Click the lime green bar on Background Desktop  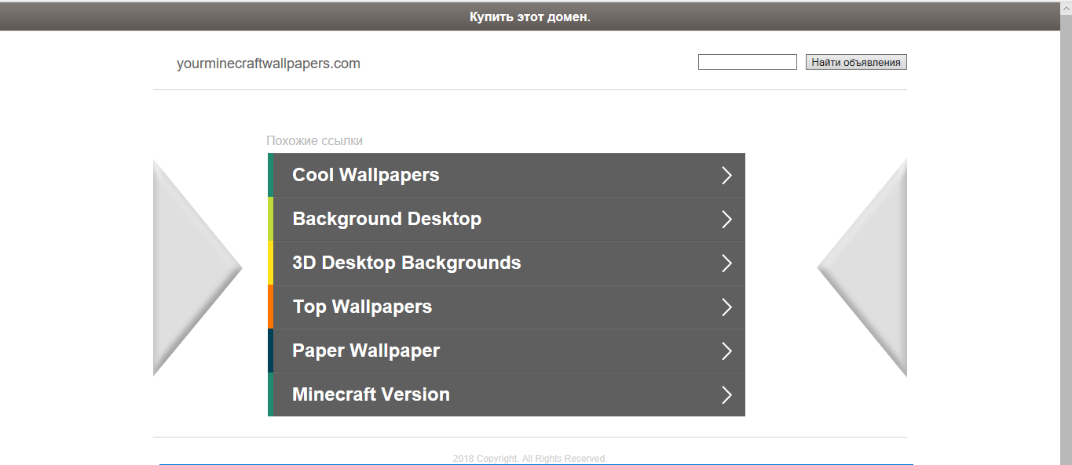270,219
